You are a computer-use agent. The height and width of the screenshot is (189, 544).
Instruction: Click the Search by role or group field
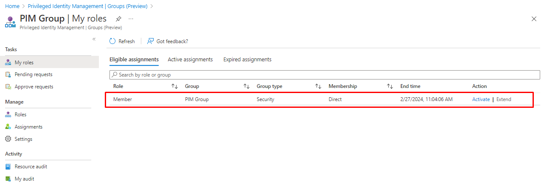click(325, 75)
